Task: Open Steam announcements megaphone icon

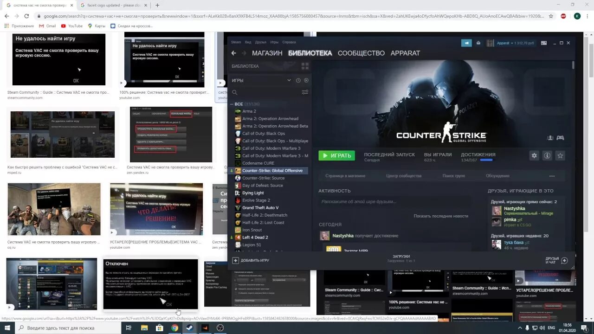Action: point(466,43)
